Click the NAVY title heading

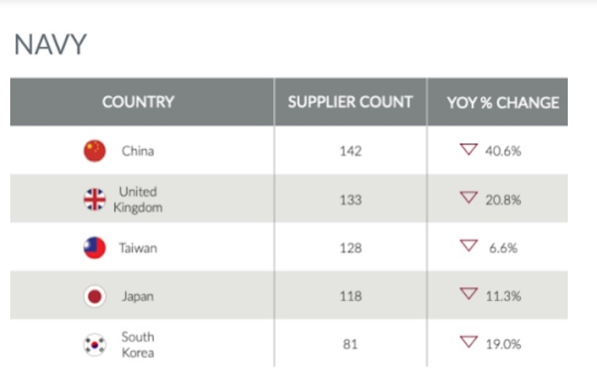pos(50,45)
